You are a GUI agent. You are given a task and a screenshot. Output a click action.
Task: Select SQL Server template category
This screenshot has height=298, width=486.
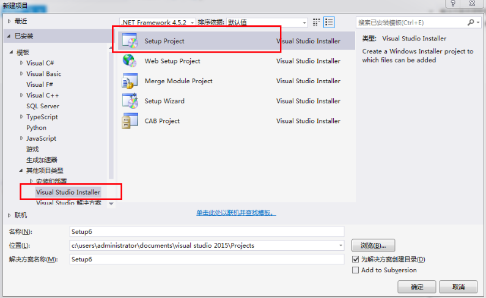point(43,106)
